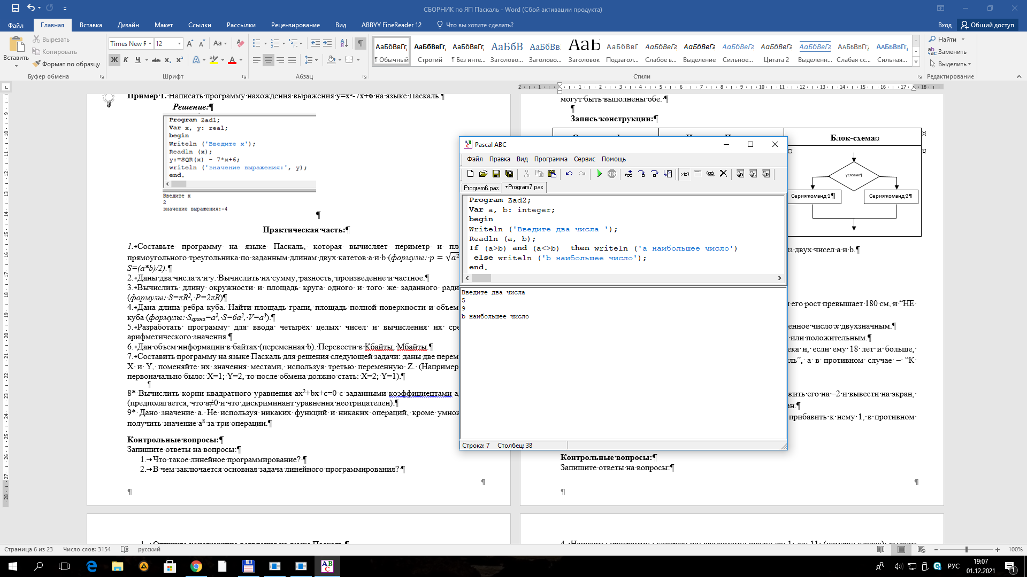Save the current Pascal ABC program
1027x577 pixels.
496,174
